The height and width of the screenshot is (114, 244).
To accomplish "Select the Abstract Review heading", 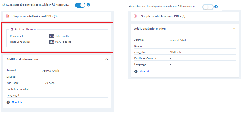I will 25,29.
